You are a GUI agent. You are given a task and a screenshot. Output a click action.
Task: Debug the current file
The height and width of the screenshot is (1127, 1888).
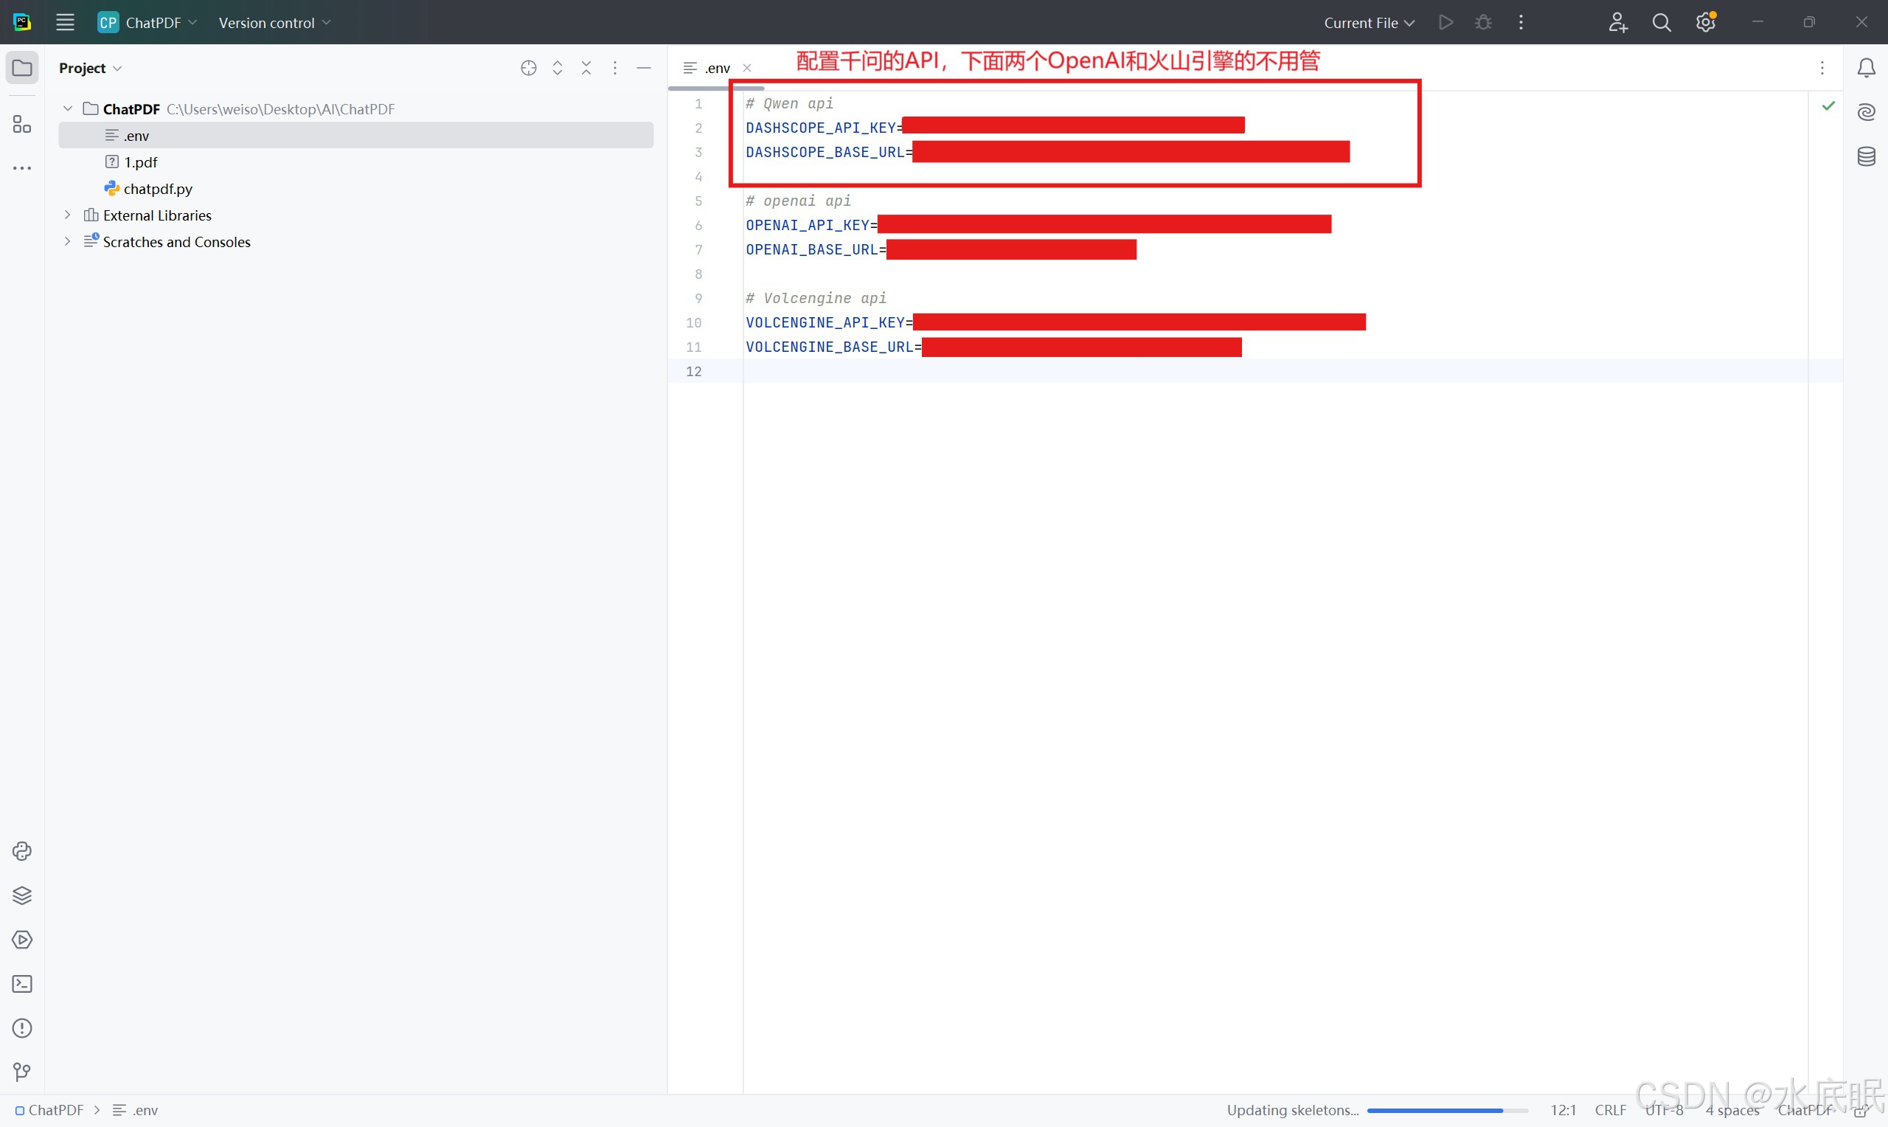(1482, 22)
